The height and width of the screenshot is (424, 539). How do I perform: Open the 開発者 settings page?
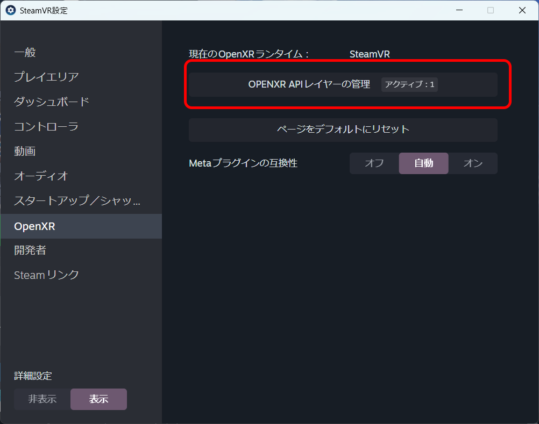pyautogui.click(x=81, y=250)
